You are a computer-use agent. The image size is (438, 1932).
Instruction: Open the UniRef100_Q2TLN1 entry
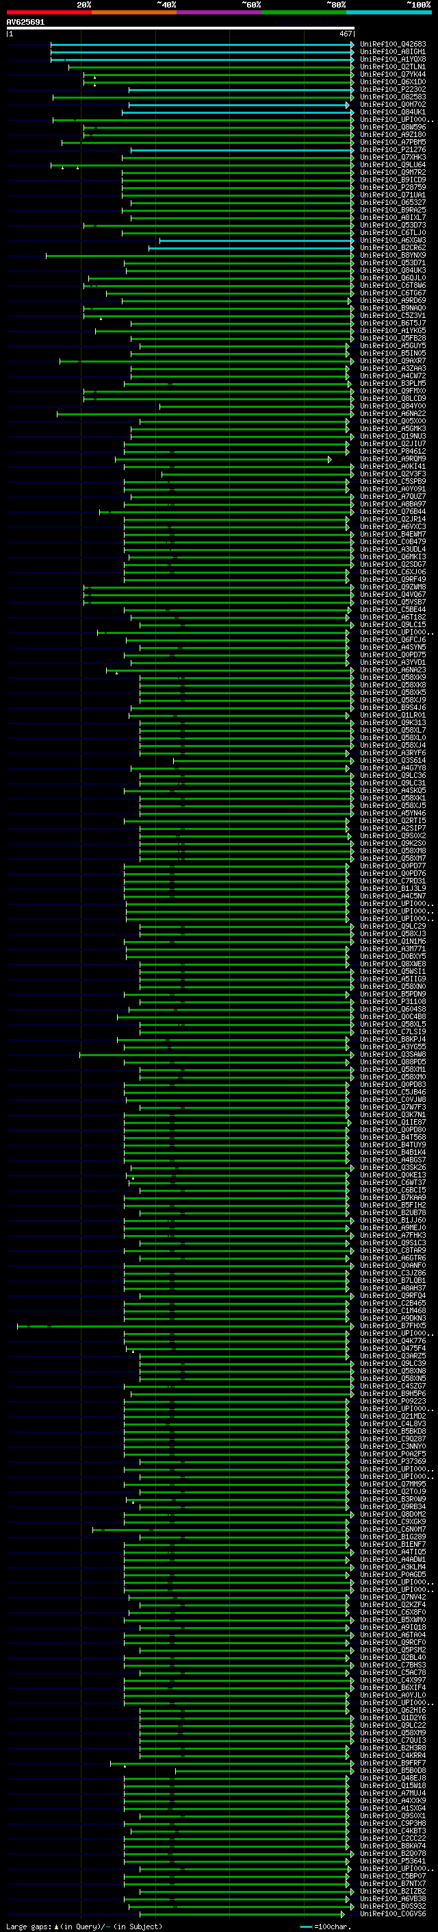(x=393, y=66)
